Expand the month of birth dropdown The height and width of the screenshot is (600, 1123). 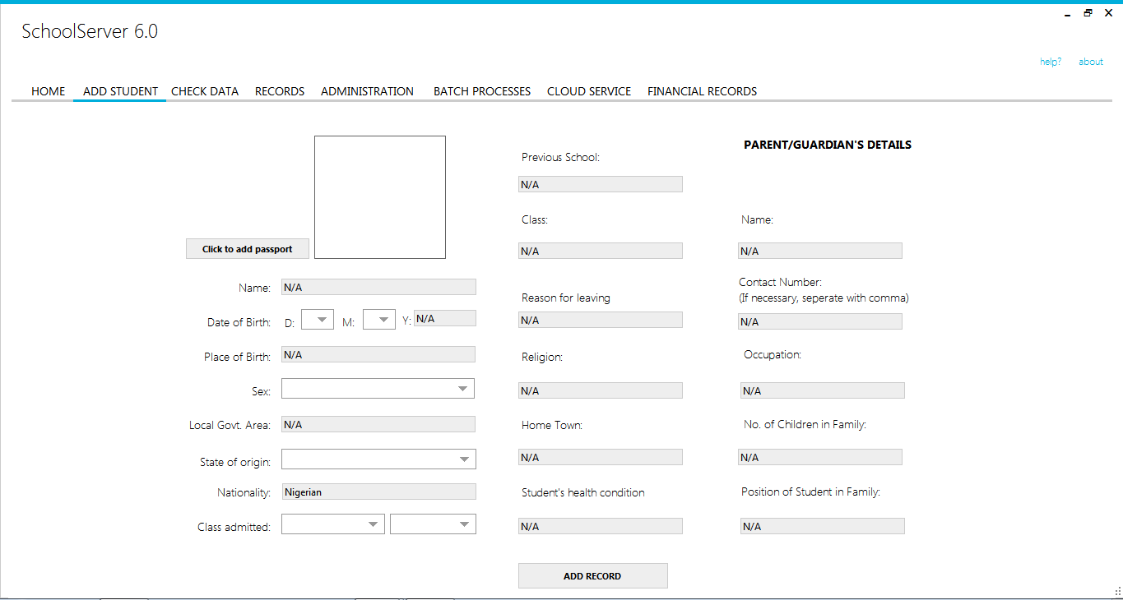coord(379,319)
